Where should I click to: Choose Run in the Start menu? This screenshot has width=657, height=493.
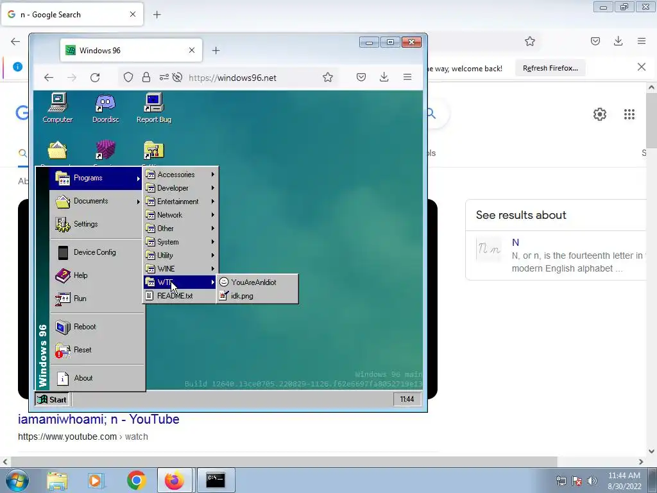point(96,298)
